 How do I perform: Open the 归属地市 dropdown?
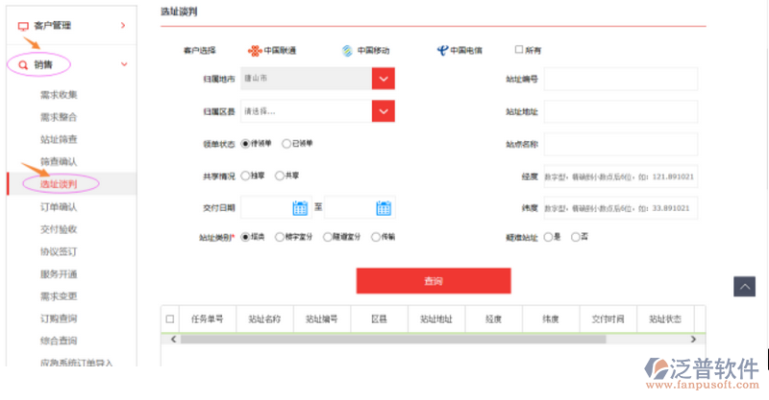[384, 79]
